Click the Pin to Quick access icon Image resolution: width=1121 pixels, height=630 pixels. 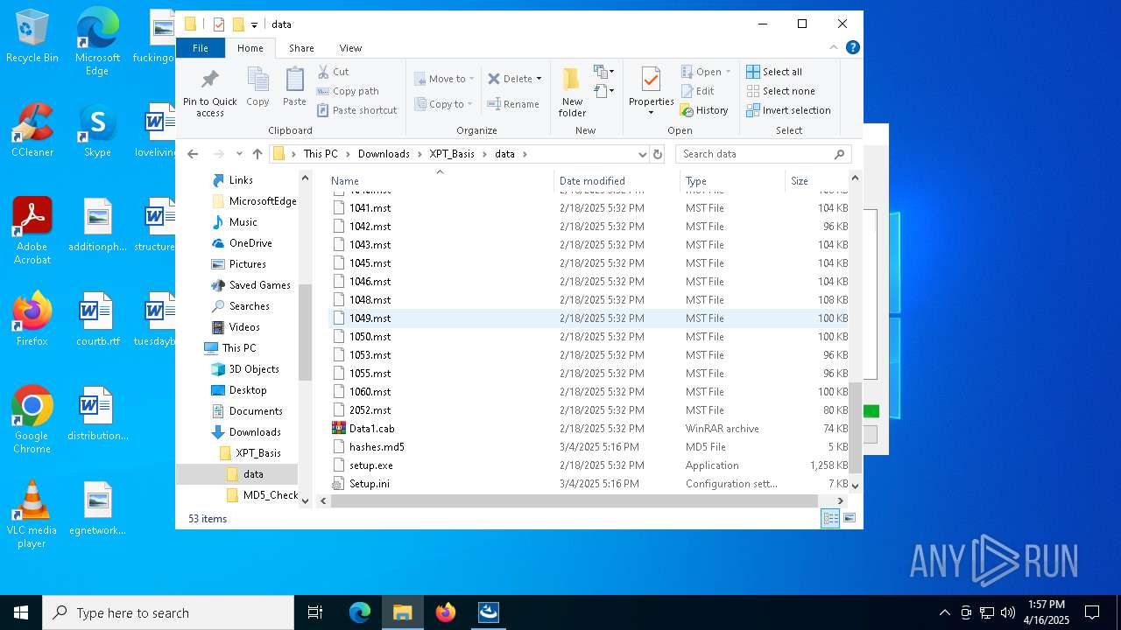click(210, 80)
